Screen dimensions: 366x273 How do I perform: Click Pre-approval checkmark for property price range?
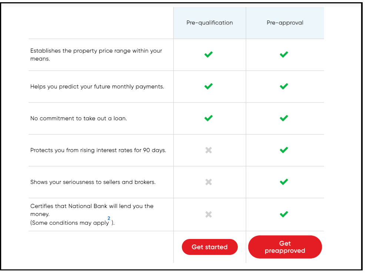(284, 54)
